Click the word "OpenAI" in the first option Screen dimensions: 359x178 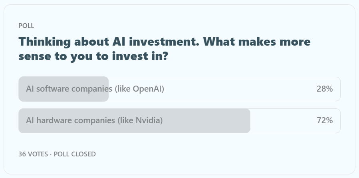(148, 89)
